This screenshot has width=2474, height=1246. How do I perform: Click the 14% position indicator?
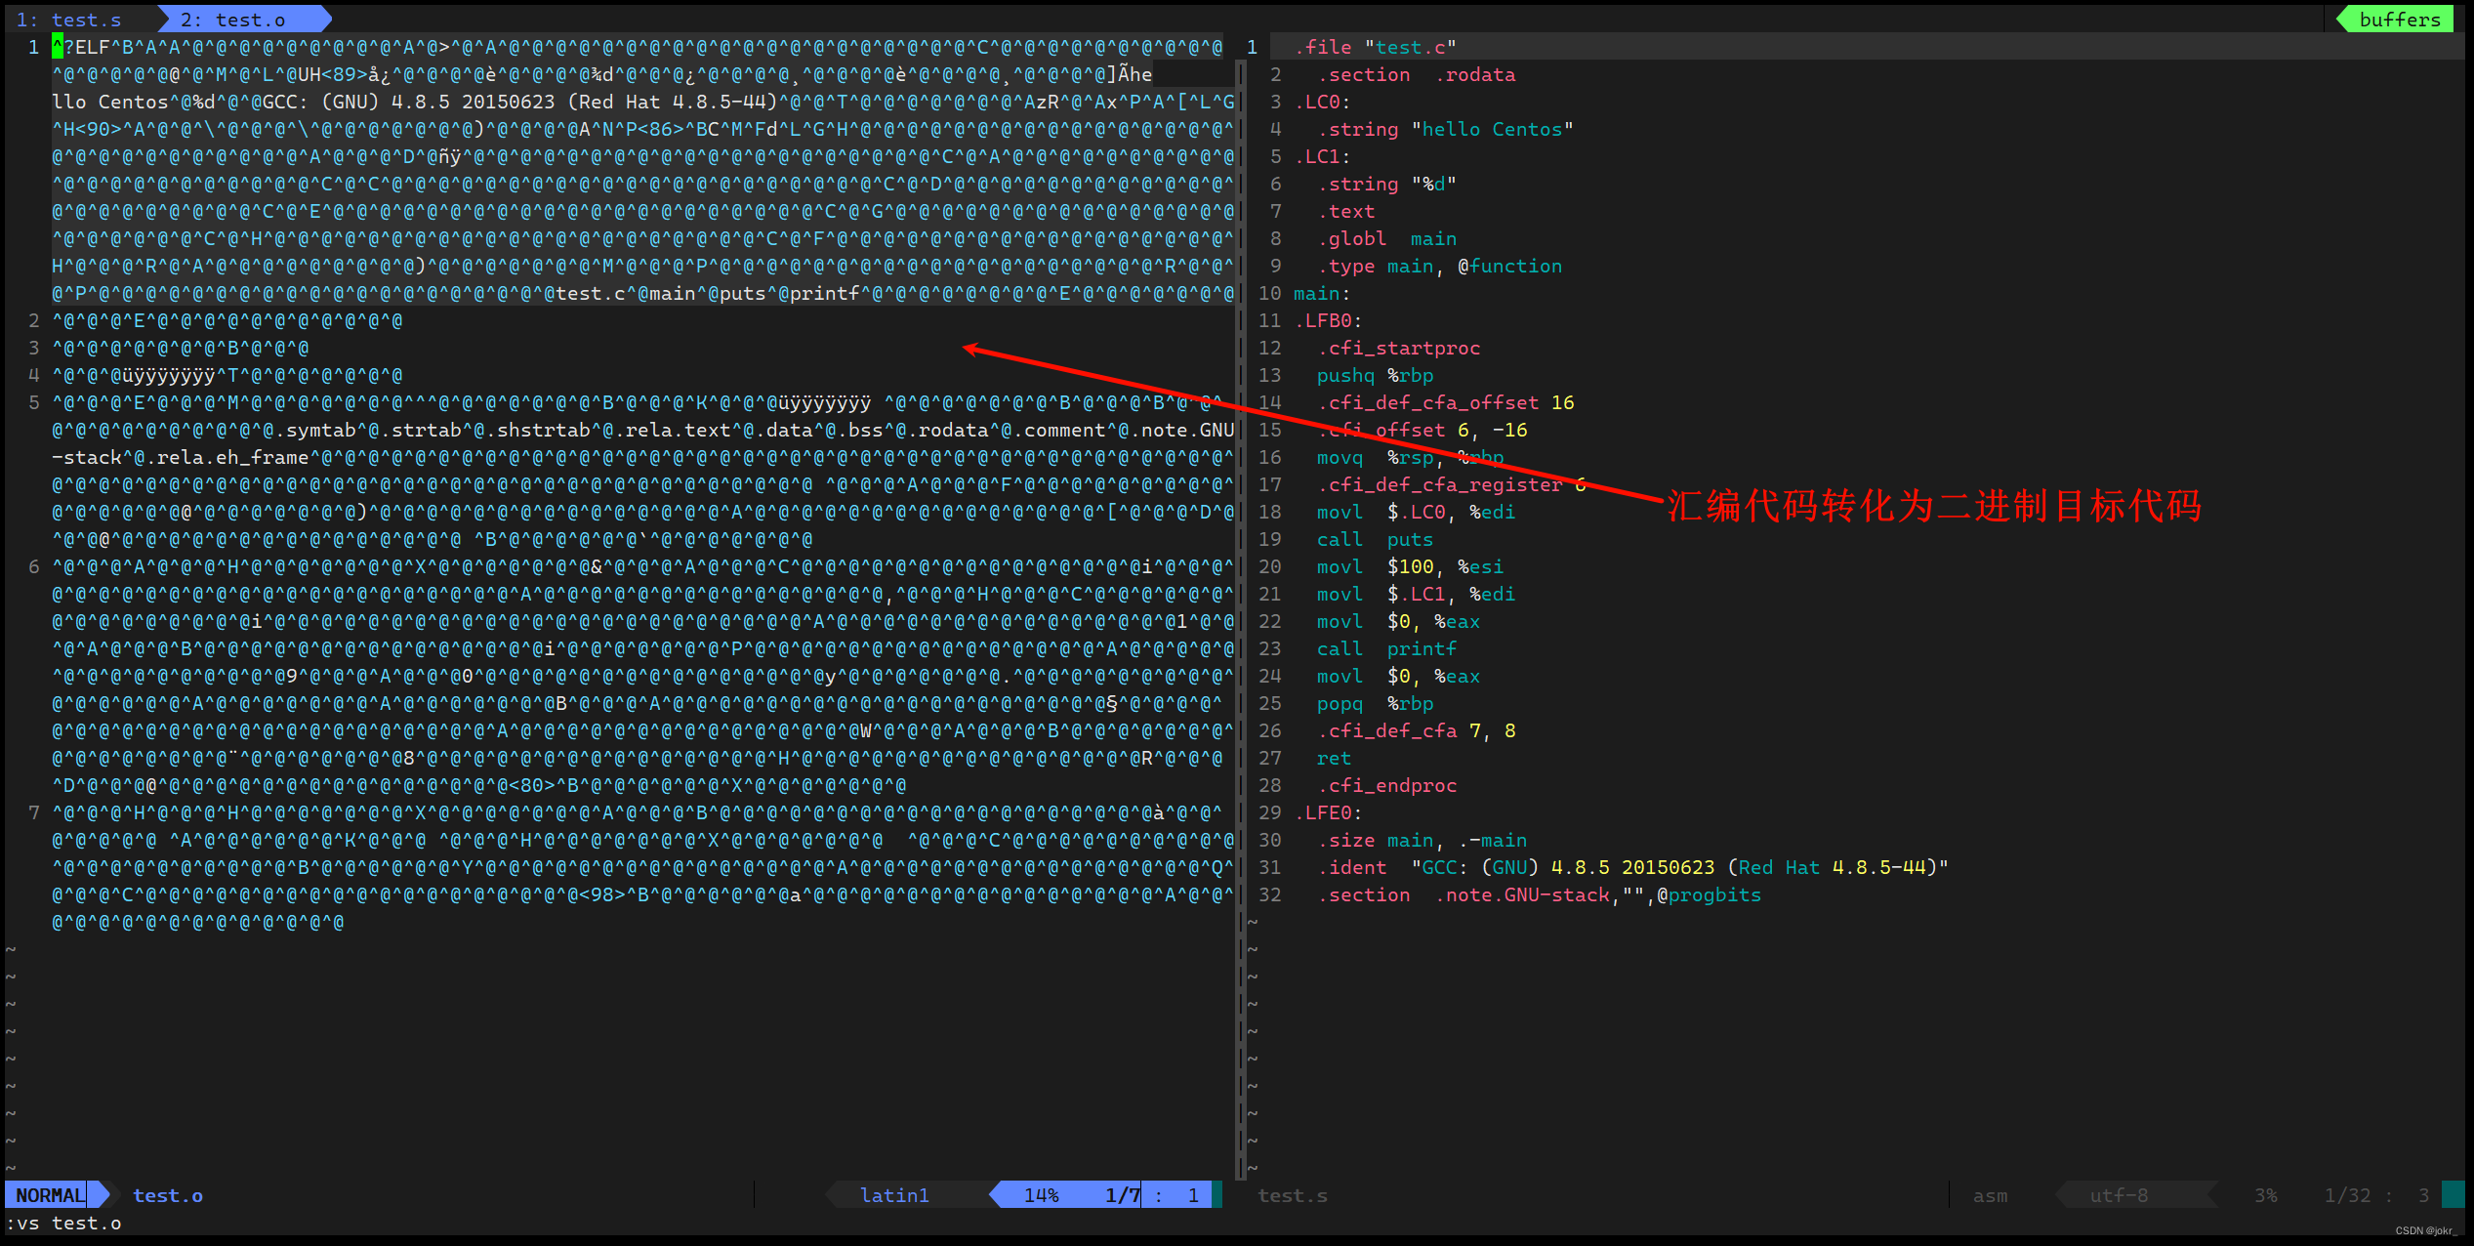1041,1195
